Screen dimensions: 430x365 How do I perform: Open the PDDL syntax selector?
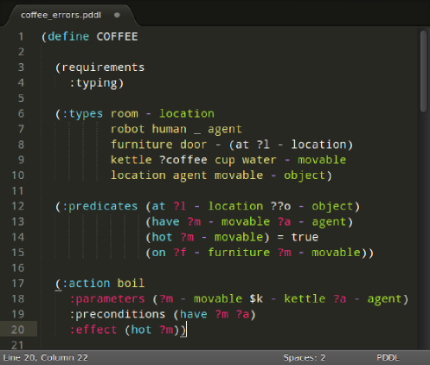coord(388,357)
